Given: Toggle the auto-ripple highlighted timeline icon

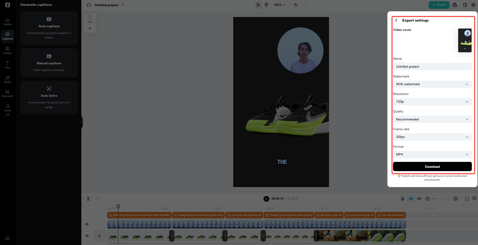Looking at the screenshot, I should click(x=411, y=198).
